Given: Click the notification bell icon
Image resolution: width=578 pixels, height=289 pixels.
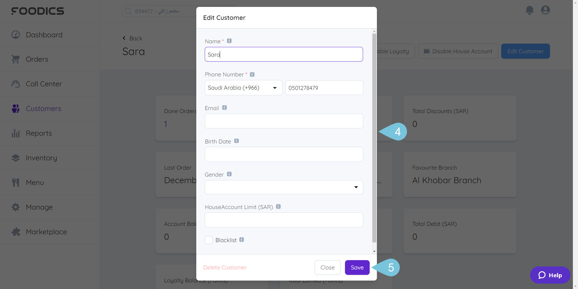Looking at the screenshot, I should click(x=530, y=10).
